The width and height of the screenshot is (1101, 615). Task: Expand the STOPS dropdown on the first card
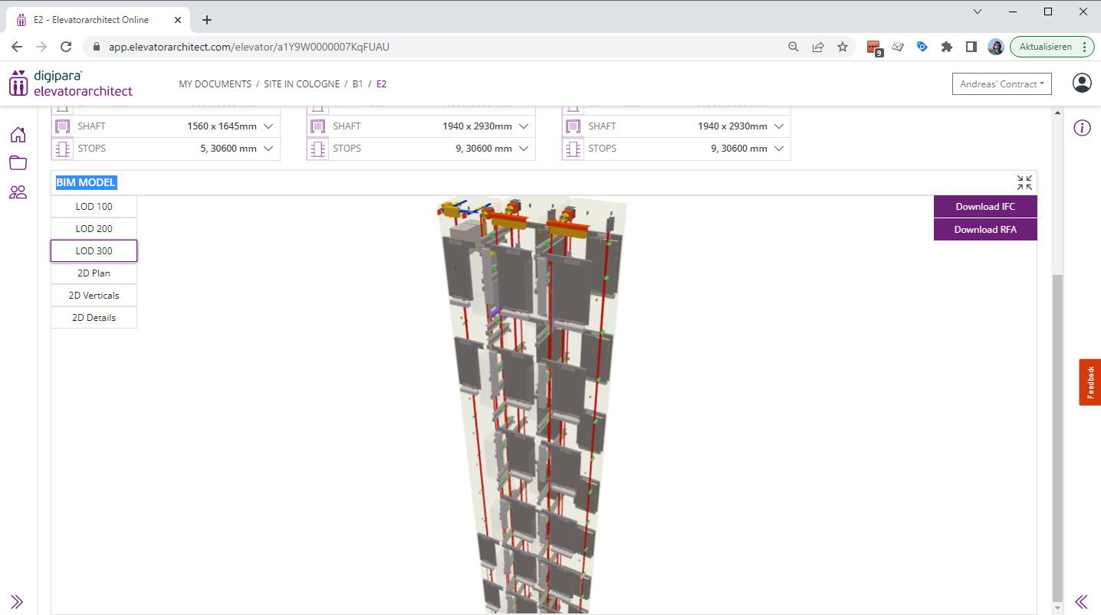[x=269, y=148]
